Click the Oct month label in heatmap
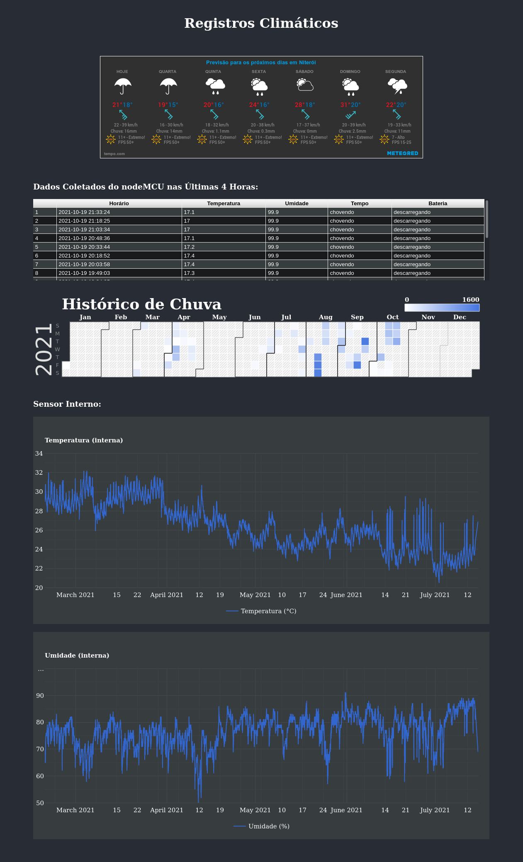The height and width of the screenshot is (862, 523). pos(393,317)
